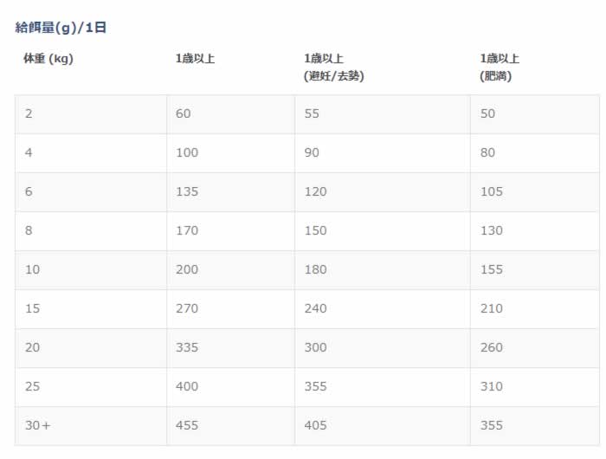Viewport: 606px width, 459px height.
Task: Select the 2 kg weight cell
Action: click(x=29, y=113)
